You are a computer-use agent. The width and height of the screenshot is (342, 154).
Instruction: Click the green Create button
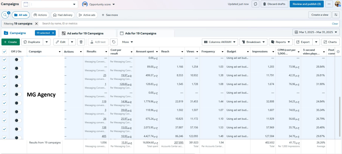click(x=10, y=42)
